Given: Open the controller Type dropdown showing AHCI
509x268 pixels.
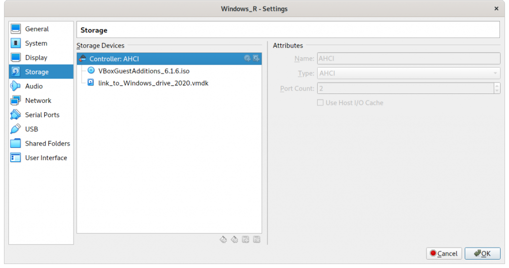Looking at the screenshot, I should 409,74.
